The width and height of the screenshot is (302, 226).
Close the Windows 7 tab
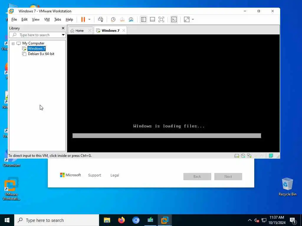124,31
